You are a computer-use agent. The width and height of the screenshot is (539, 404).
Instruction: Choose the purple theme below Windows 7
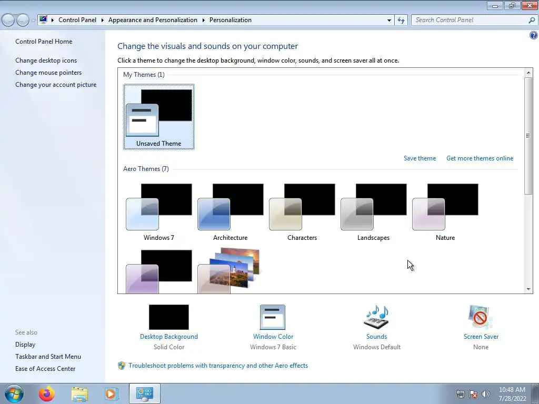pos(159,271)
